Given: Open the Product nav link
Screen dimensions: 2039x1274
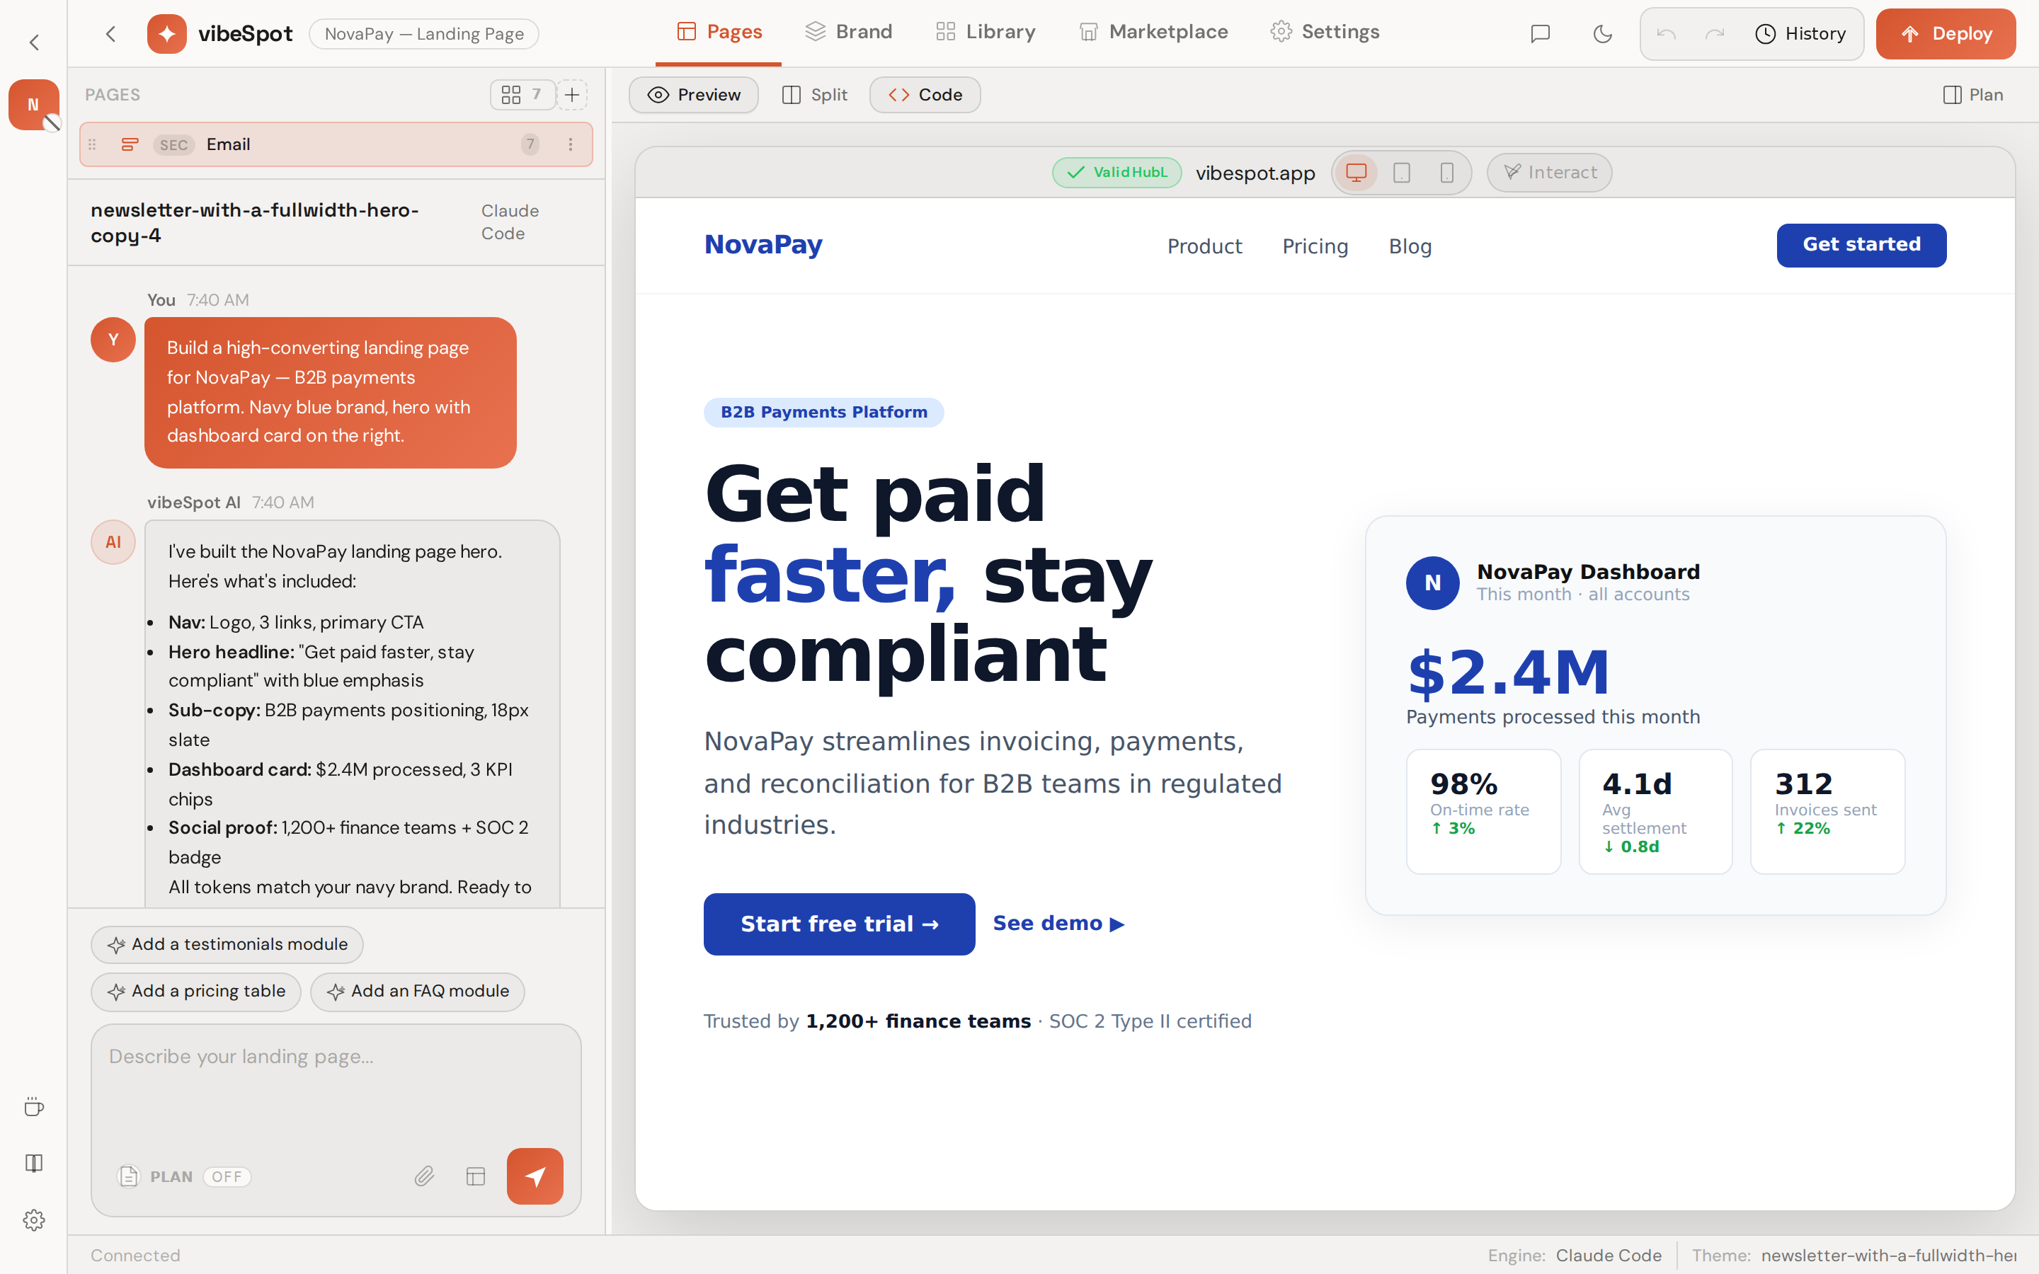Looking at the screenshot, I should pos(1204,246).
